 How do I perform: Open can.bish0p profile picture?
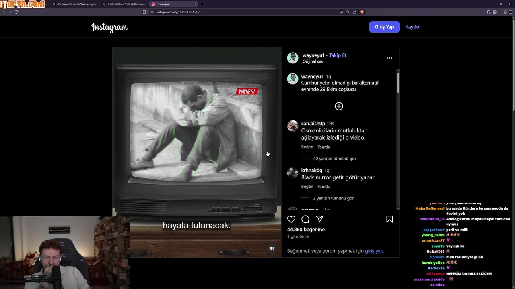pos(293,126)
